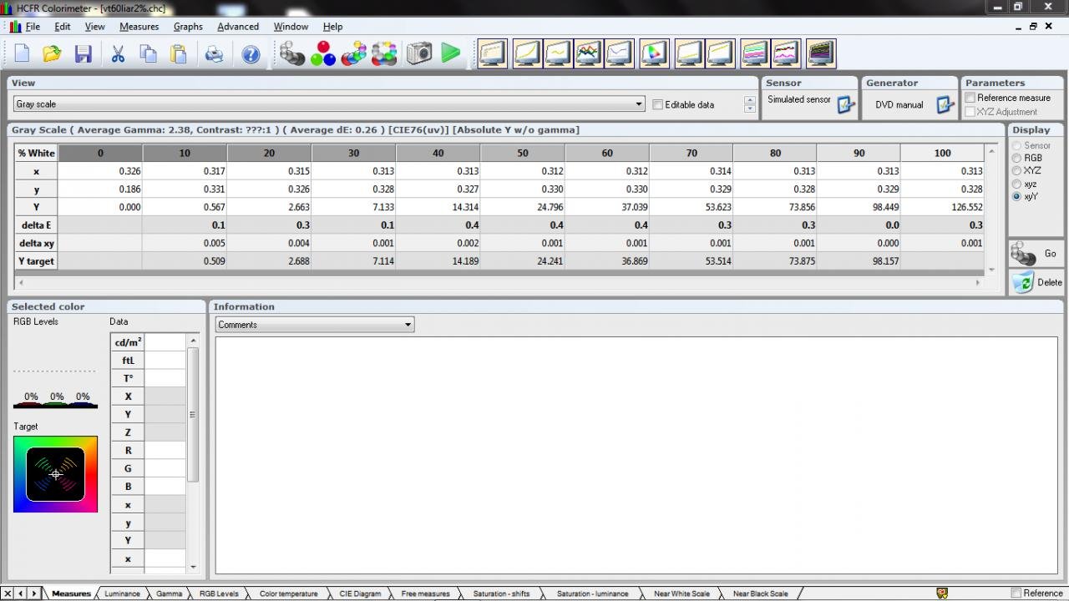This screenshot has height=601, width=1069.
Task: Click inside the Comments text area
Action: (x=636, y=455)
